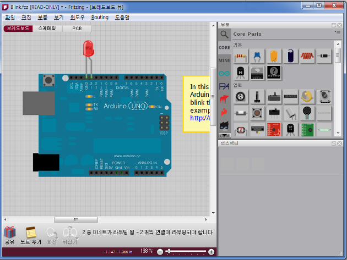Select the tilt sensor part
347x260 pixels.
coord(290,113)
